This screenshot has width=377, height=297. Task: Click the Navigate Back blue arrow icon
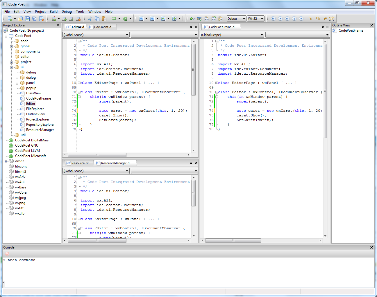coord(141,19)
